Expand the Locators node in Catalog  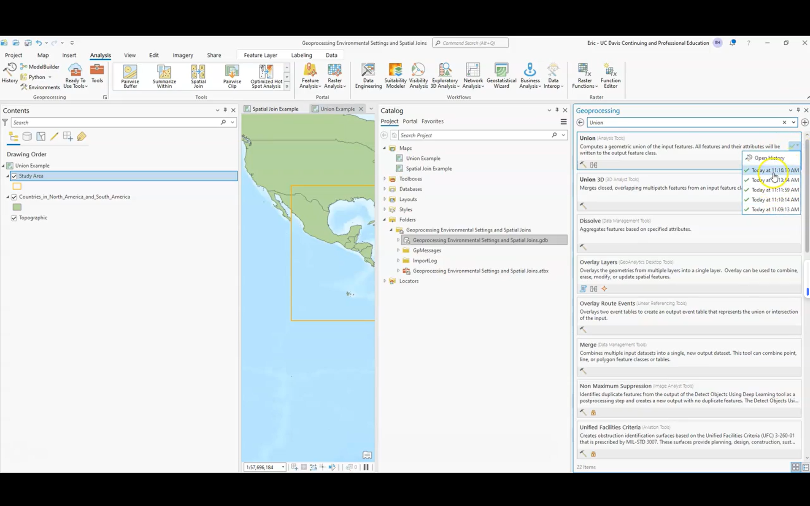pos(385,281)
